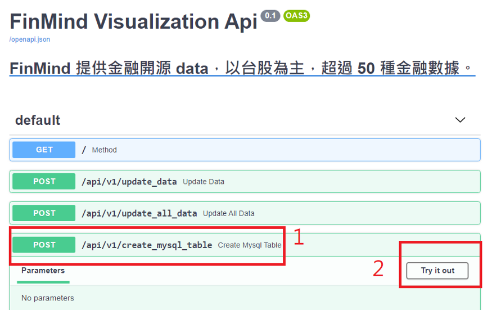Collapse the /api/v1/create_mysql_table endpoint path
Image resolution: width=492 pixels, height=310 pixels.
[x=147, y=245]
